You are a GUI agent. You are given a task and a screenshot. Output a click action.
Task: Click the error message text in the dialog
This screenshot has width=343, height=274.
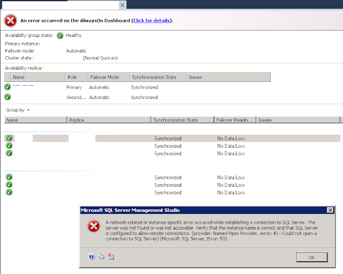point(212,231)
